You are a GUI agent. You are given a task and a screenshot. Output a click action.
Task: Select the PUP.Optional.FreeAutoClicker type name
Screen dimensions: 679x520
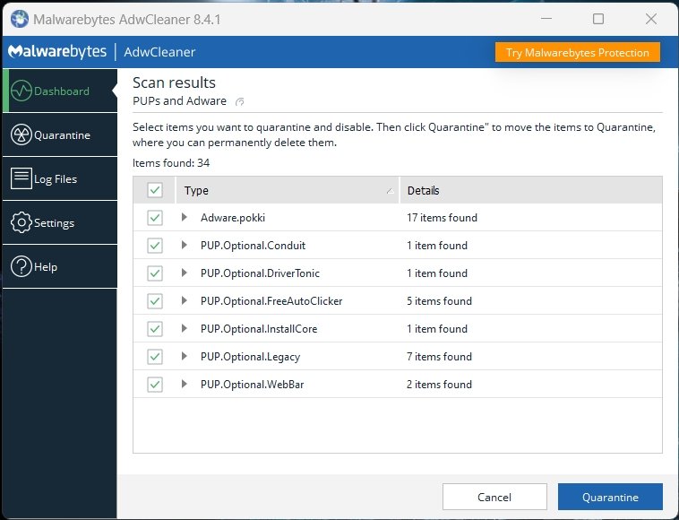[271, 300]
